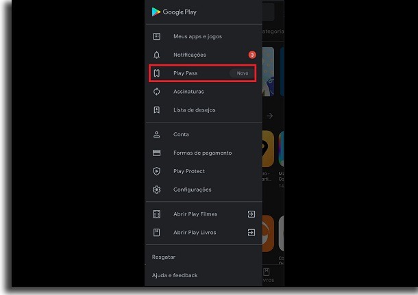
Task: Open Formas de pagamento
Action: click(204, 153)
